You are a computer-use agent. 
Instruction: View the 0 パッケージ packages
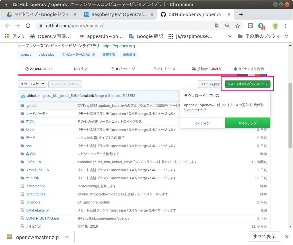(x=123, y=69)
